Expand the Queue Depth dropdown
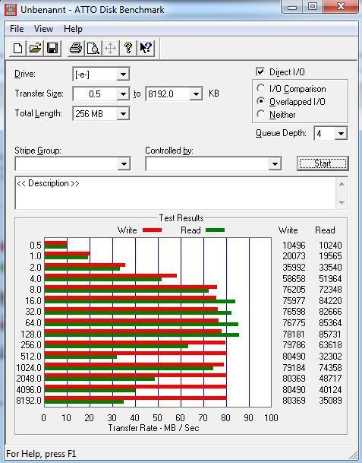This screenshot has width=362, height=463. pyautogui.click(x=341, y=134)
